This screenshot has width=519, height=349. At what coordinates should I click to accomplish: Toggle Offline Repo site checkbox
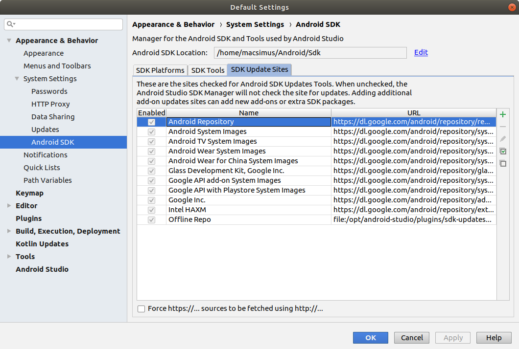[x=152, y=220]
